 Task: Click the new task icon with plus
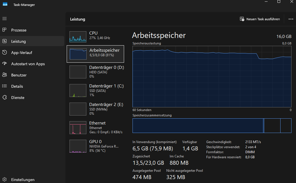click(x=242, y=19)
